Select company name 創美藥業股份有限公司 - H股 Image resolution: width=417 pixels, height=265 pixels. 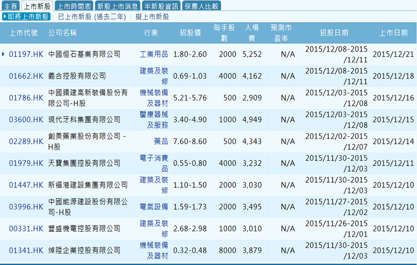pos(87,142)
